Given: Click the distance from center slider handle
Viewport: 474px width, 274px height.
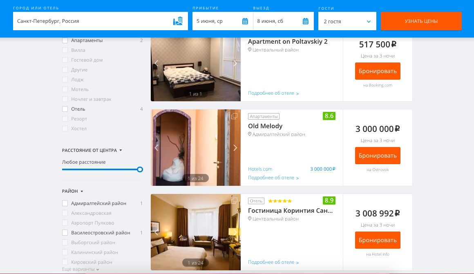Looking at the screenshot, I should point(140,169).
